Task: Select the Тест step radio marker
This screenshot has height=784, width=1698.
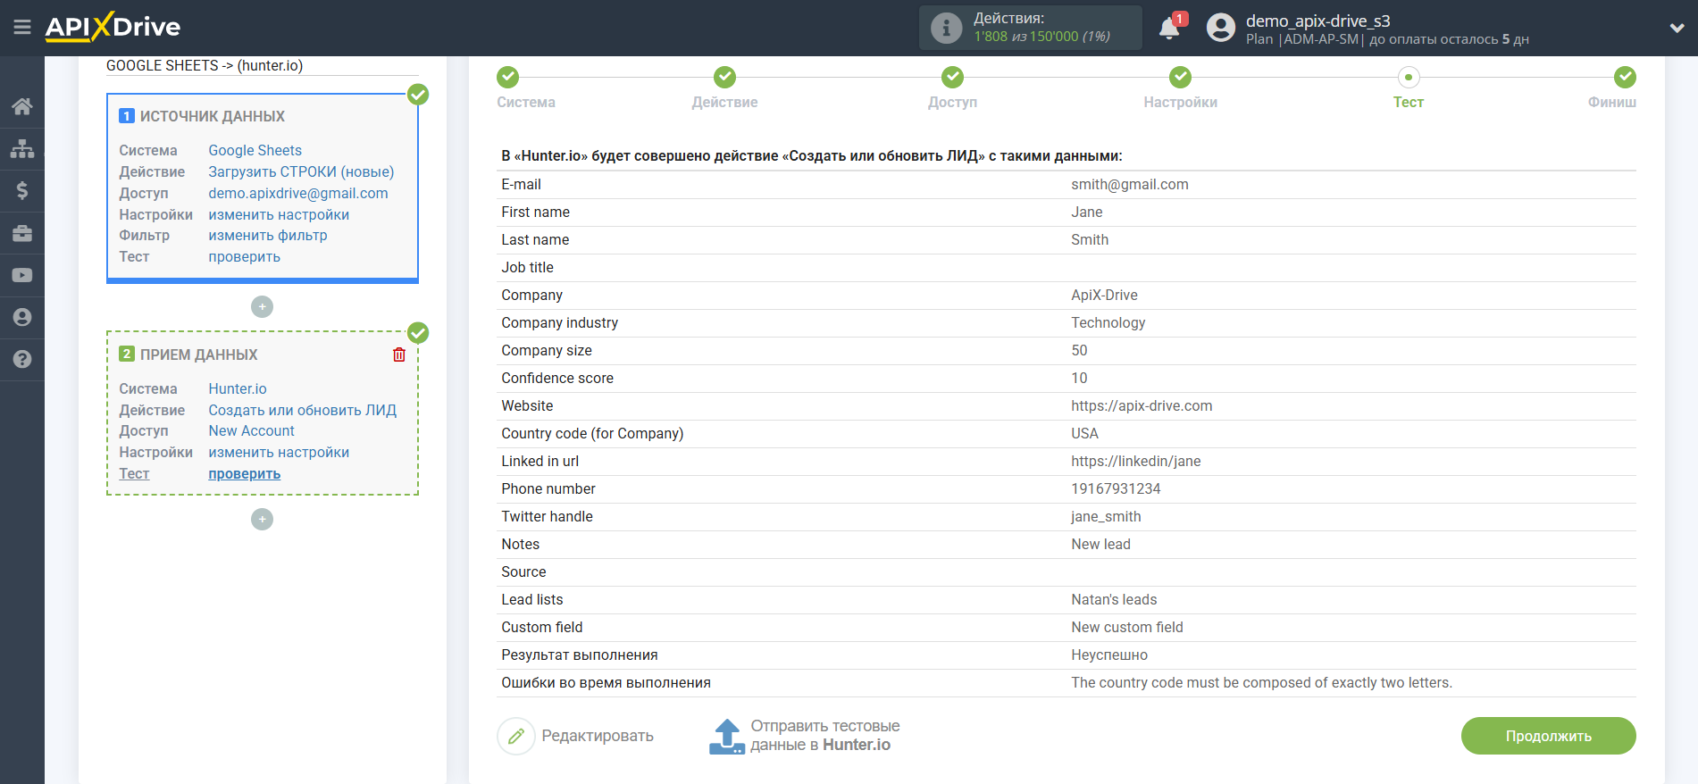Action: (1408, 78)
